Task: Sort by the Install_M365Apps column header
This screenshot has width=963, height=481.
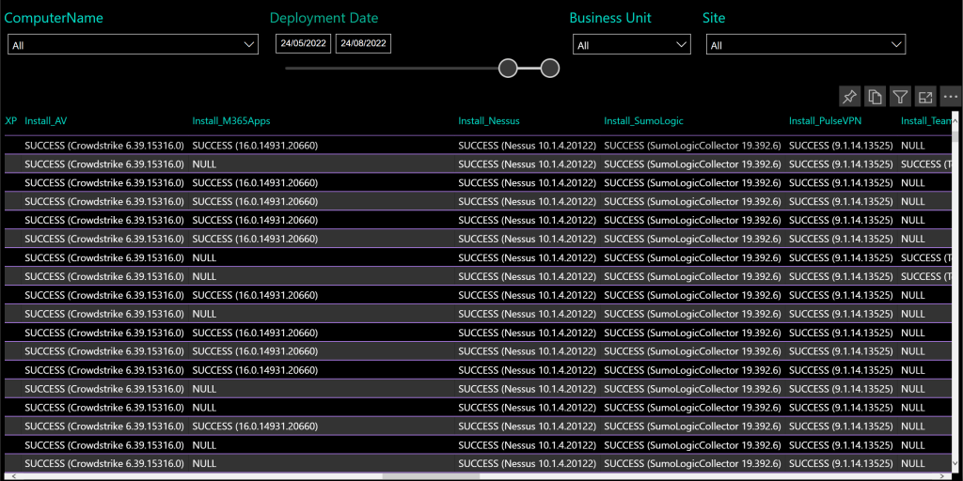Action: (x=231, y=121)
